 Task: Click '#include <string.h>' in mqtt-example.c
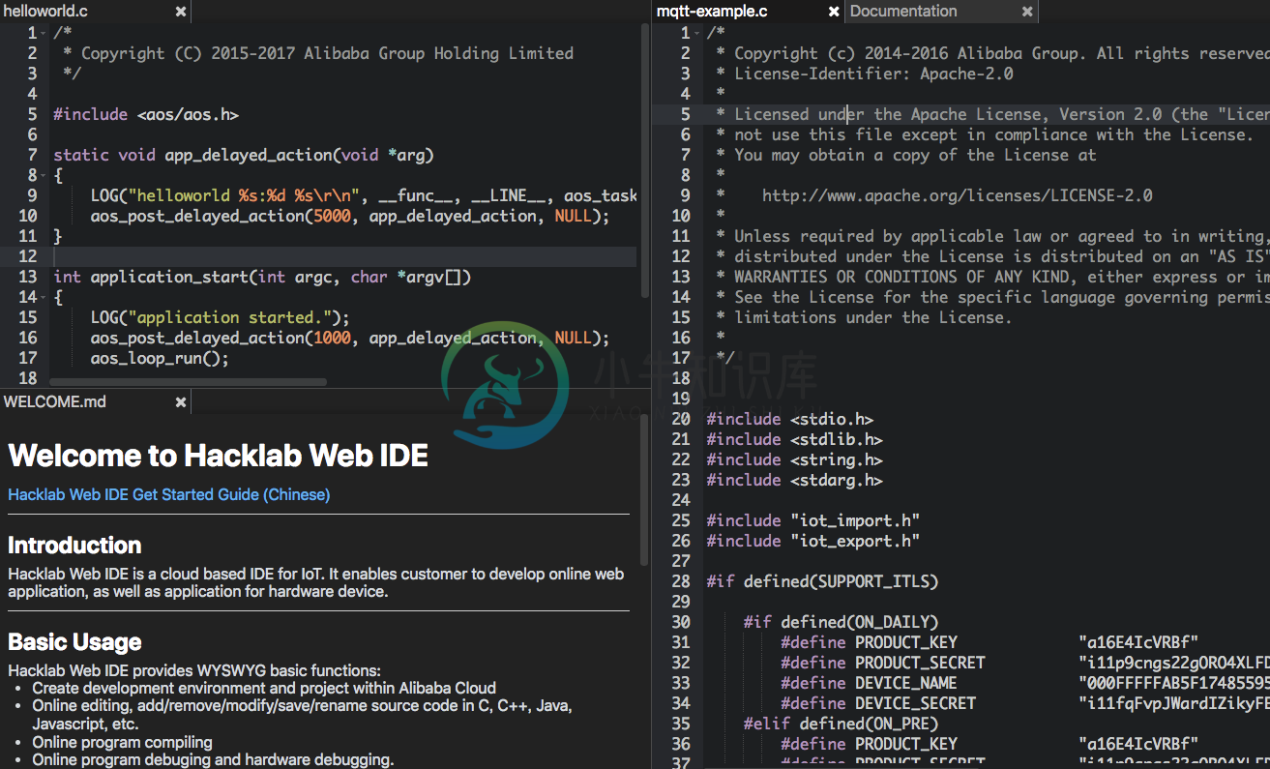pos(795,459)
